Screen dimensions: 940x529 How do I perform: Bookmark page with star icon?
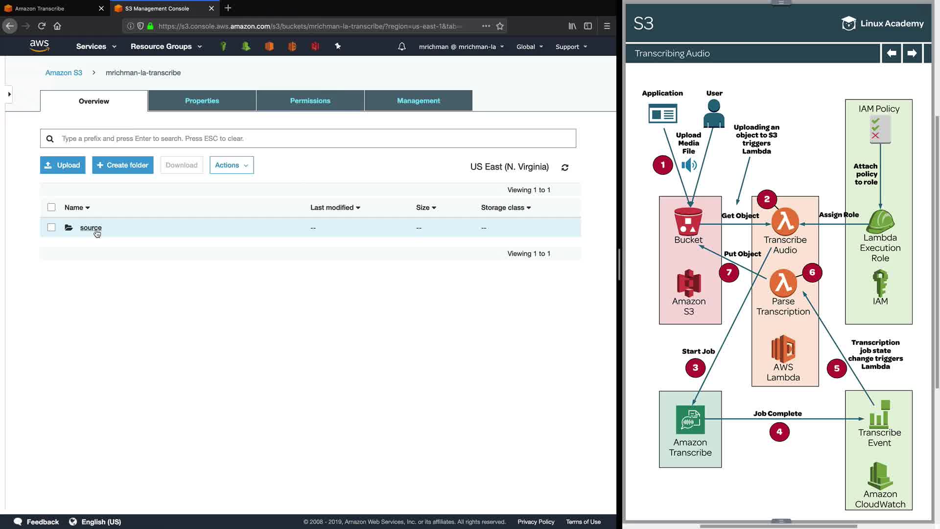[500, 26]
